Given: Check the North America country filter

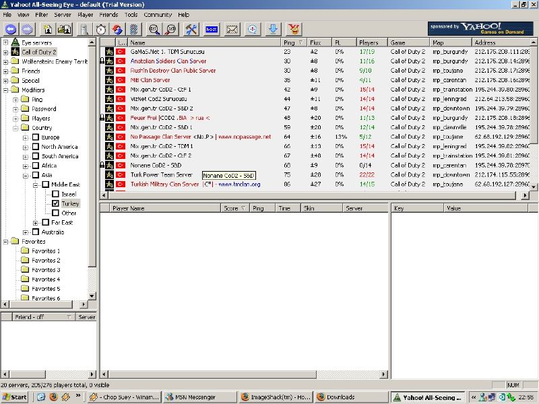Looking at the screenshot, I should click(x=36, y=147).
